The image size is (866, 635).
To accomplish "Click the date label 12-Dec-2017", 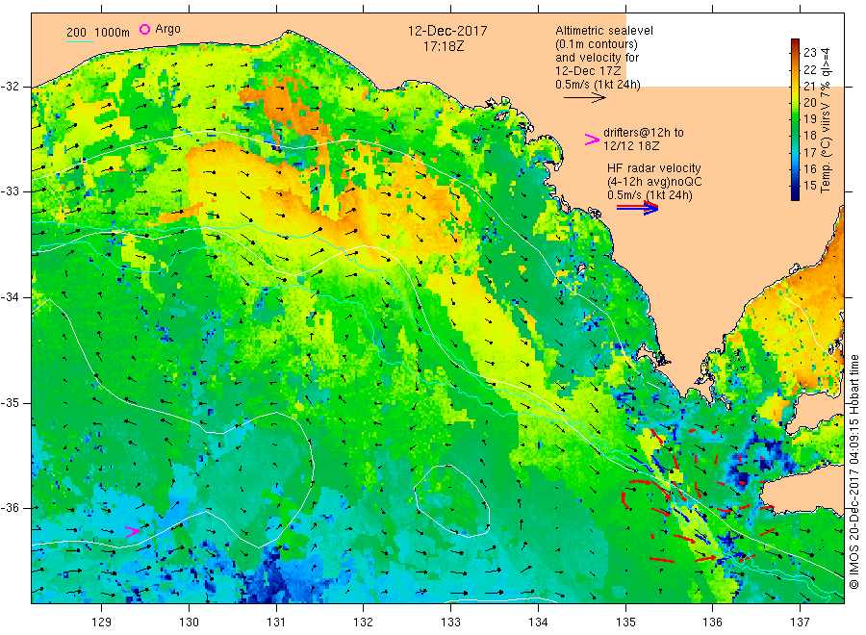I will pyautogui.click(x=447, y=31).
